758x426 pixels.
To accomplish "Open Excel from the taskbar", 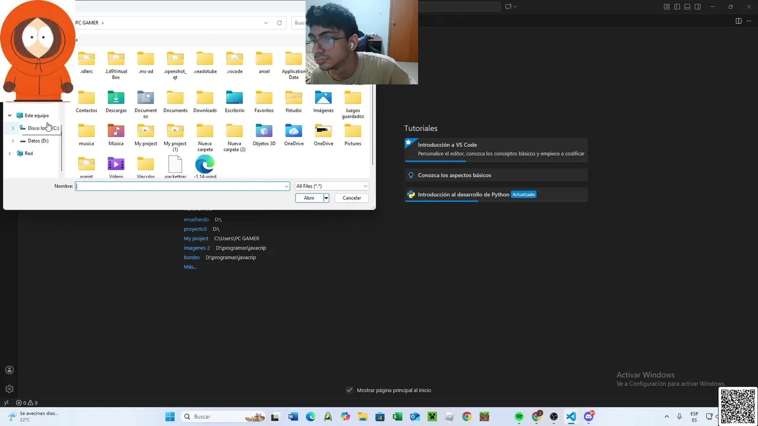I will point(397,417).
